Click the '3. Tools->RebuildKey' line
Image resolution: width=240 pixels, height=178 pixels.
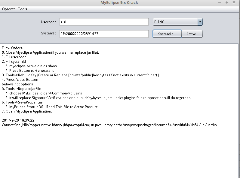81,75
